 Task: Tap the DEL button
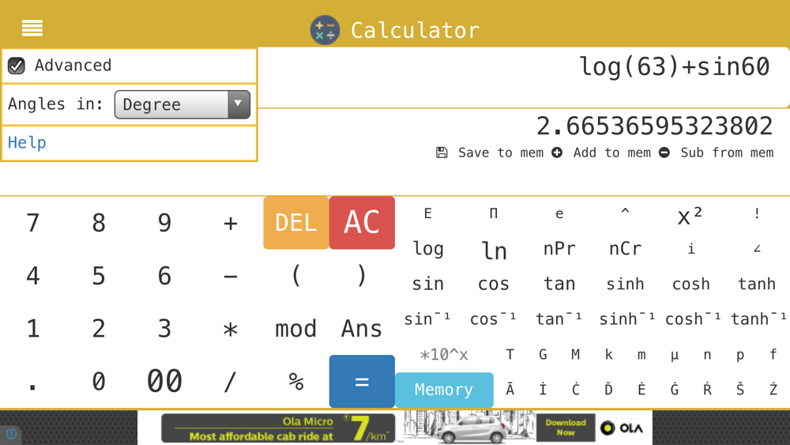[x=295, y=222]
